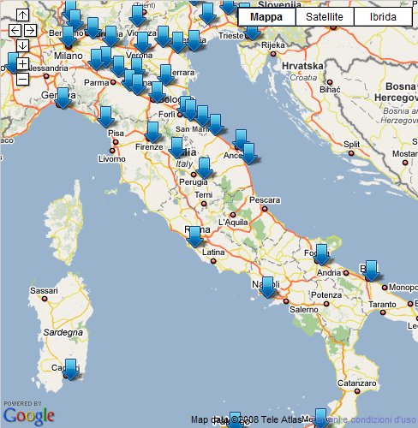Select the blue marker over Roma
Viewport: 418px width, 428px height.
[195, 237]
